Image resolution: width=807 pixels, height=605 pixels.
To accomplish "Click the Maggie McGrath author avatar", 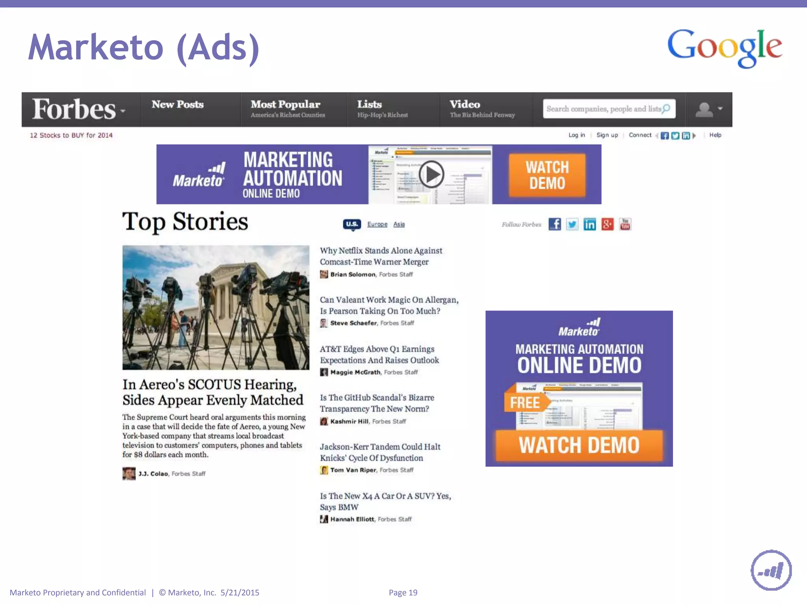I will 324,372.
